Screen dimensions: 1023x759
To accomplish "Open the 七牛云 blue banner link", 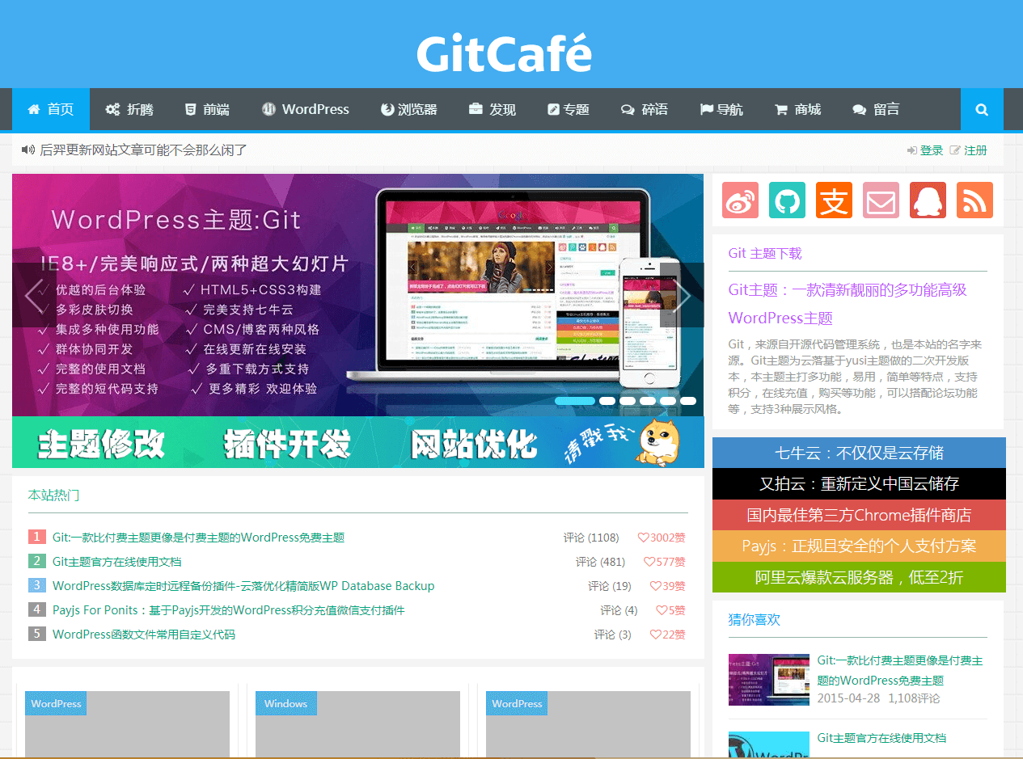I will pyautogui.click(x=859, y=453).
